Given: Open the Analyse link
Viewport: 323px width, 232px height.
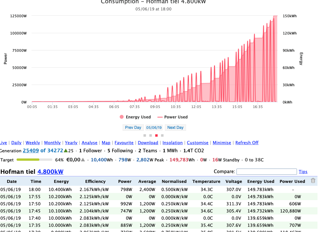Looking at the screenshot, I should (x=89, y=143).
